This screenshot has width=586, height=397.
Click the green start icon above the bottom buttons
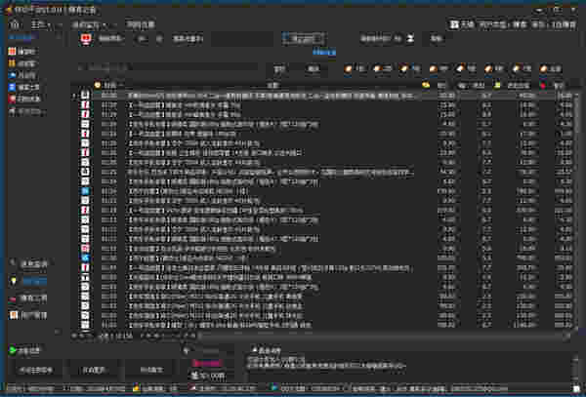12,349
